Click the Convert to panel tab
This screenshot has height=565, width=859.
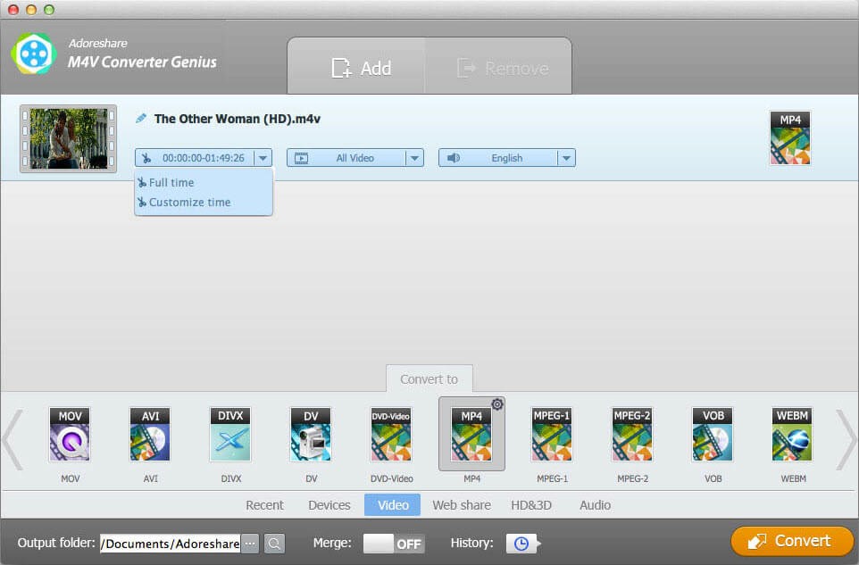click(x=429, y=378)
